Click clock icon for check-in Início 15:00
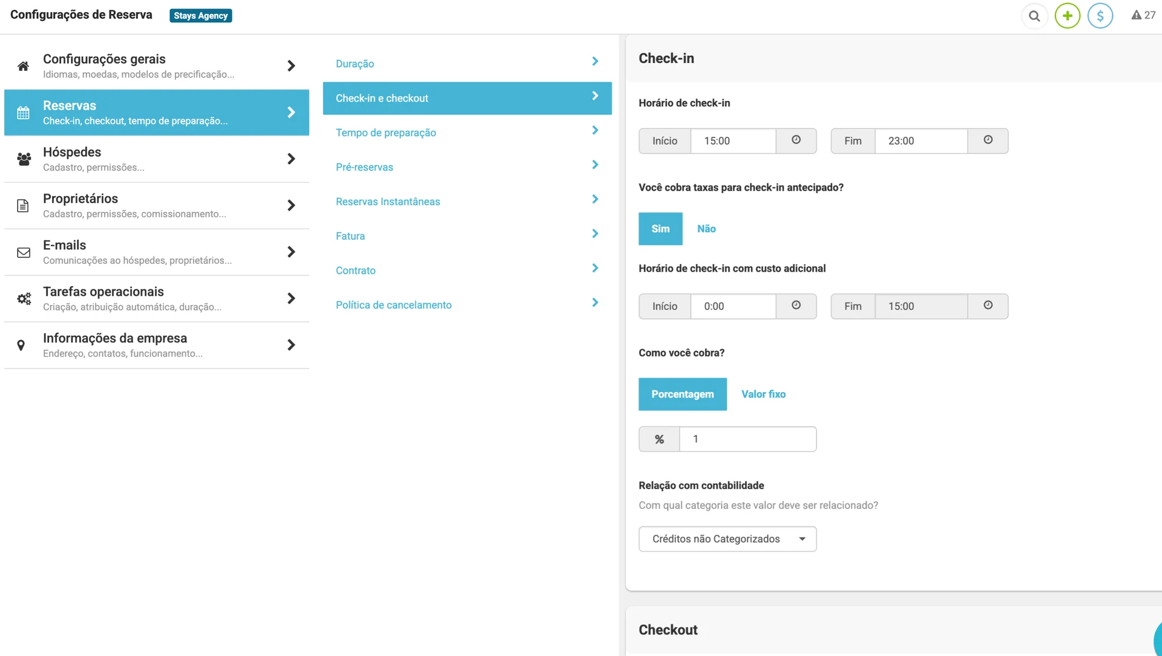The image size is (1162, 656). [796, 140]
